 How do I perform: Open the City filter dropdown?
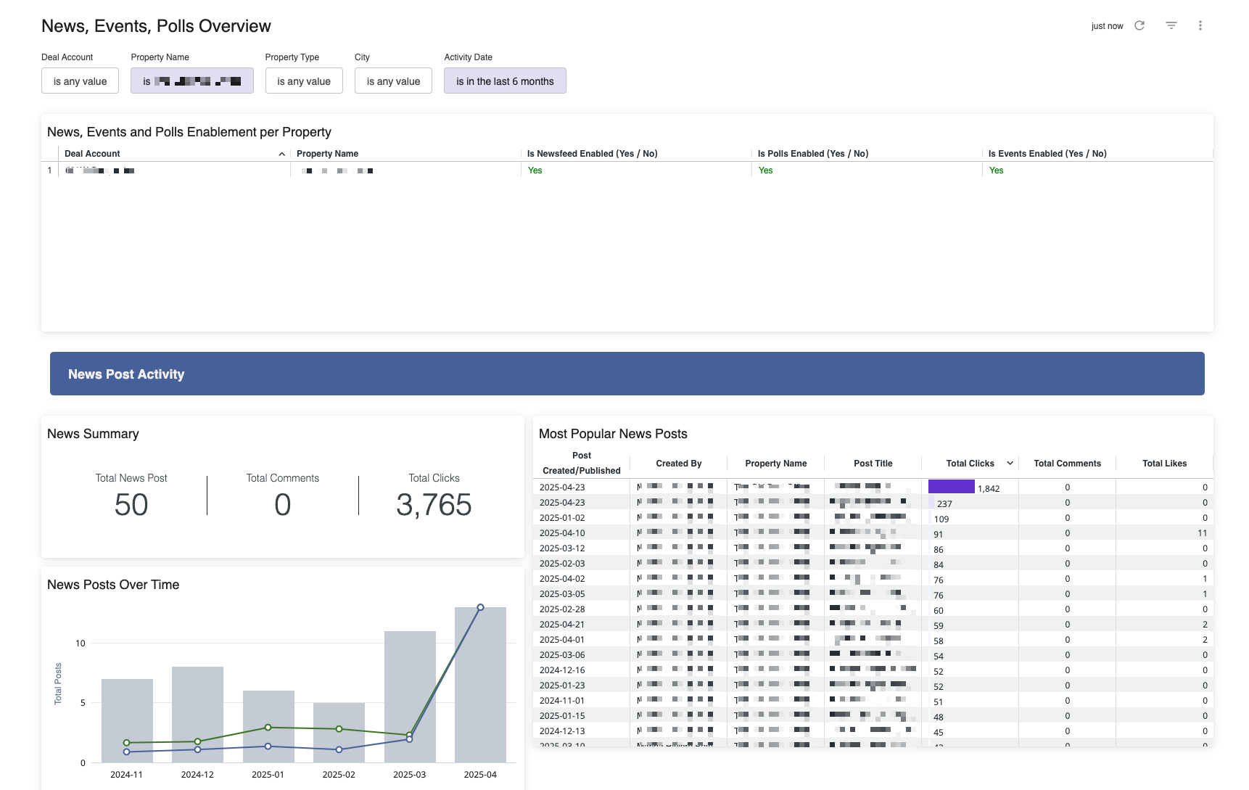(x=393, y=81)
